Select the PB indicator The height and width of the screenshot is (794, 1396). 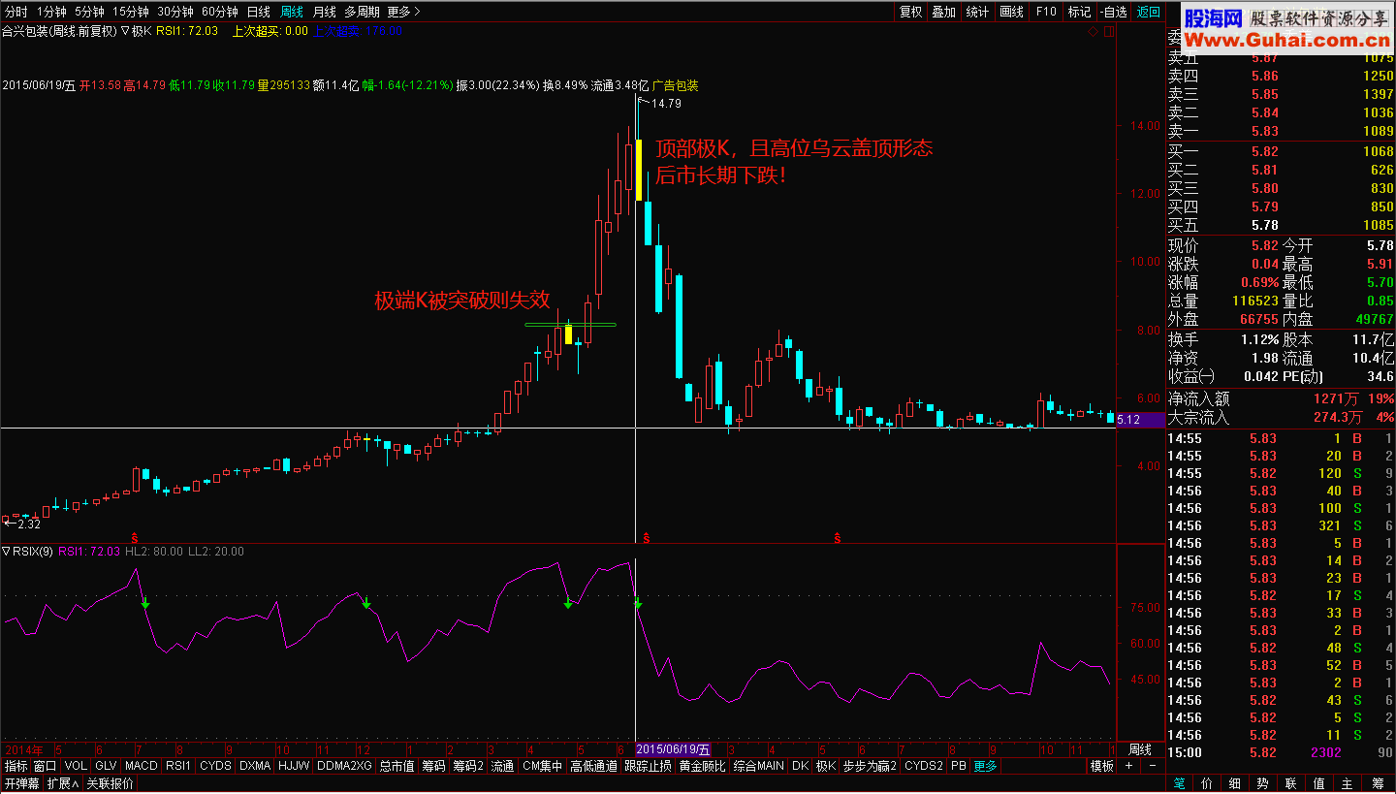point(959,766)
